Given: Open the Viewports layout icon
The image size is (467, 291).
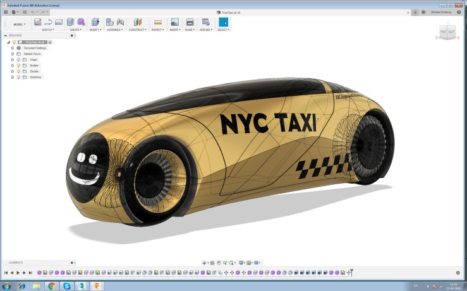Looking at the screenshot, I should click(257, 263).
